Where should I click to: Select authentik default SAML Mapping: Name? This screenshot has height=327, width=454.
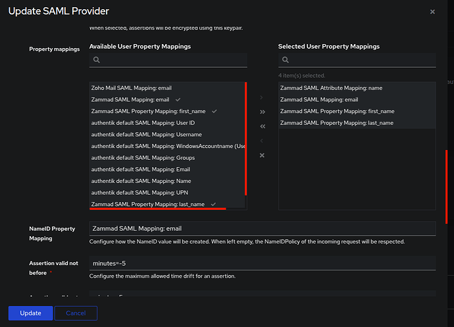(167, 181)
